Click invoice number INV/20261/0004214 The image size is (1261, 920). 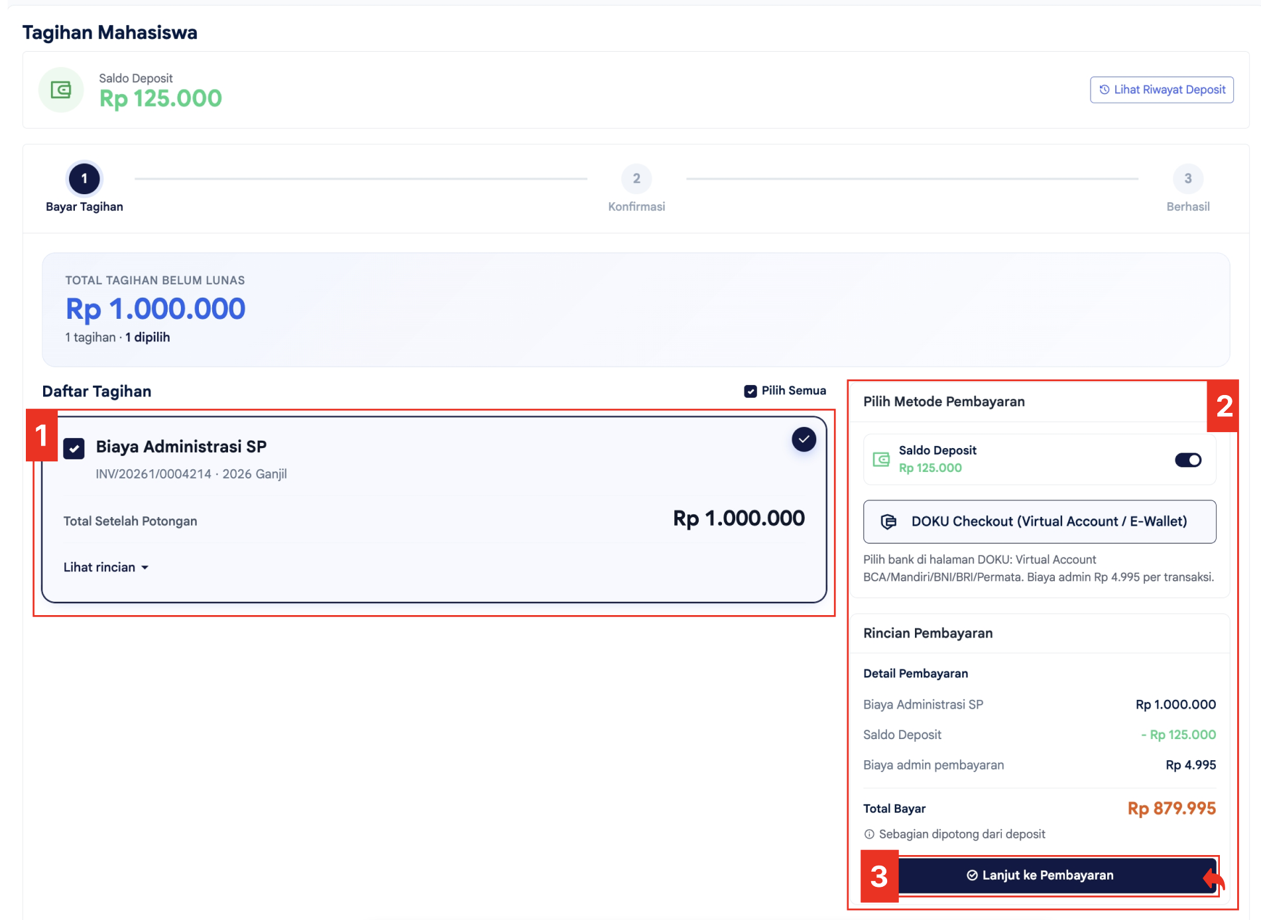153,474
